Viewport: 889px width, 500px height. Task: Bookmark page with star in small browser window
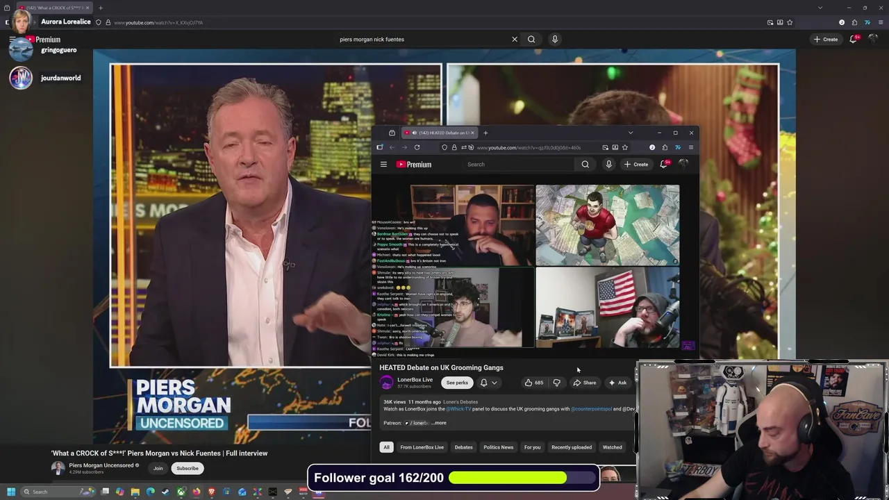coord(624,147)
